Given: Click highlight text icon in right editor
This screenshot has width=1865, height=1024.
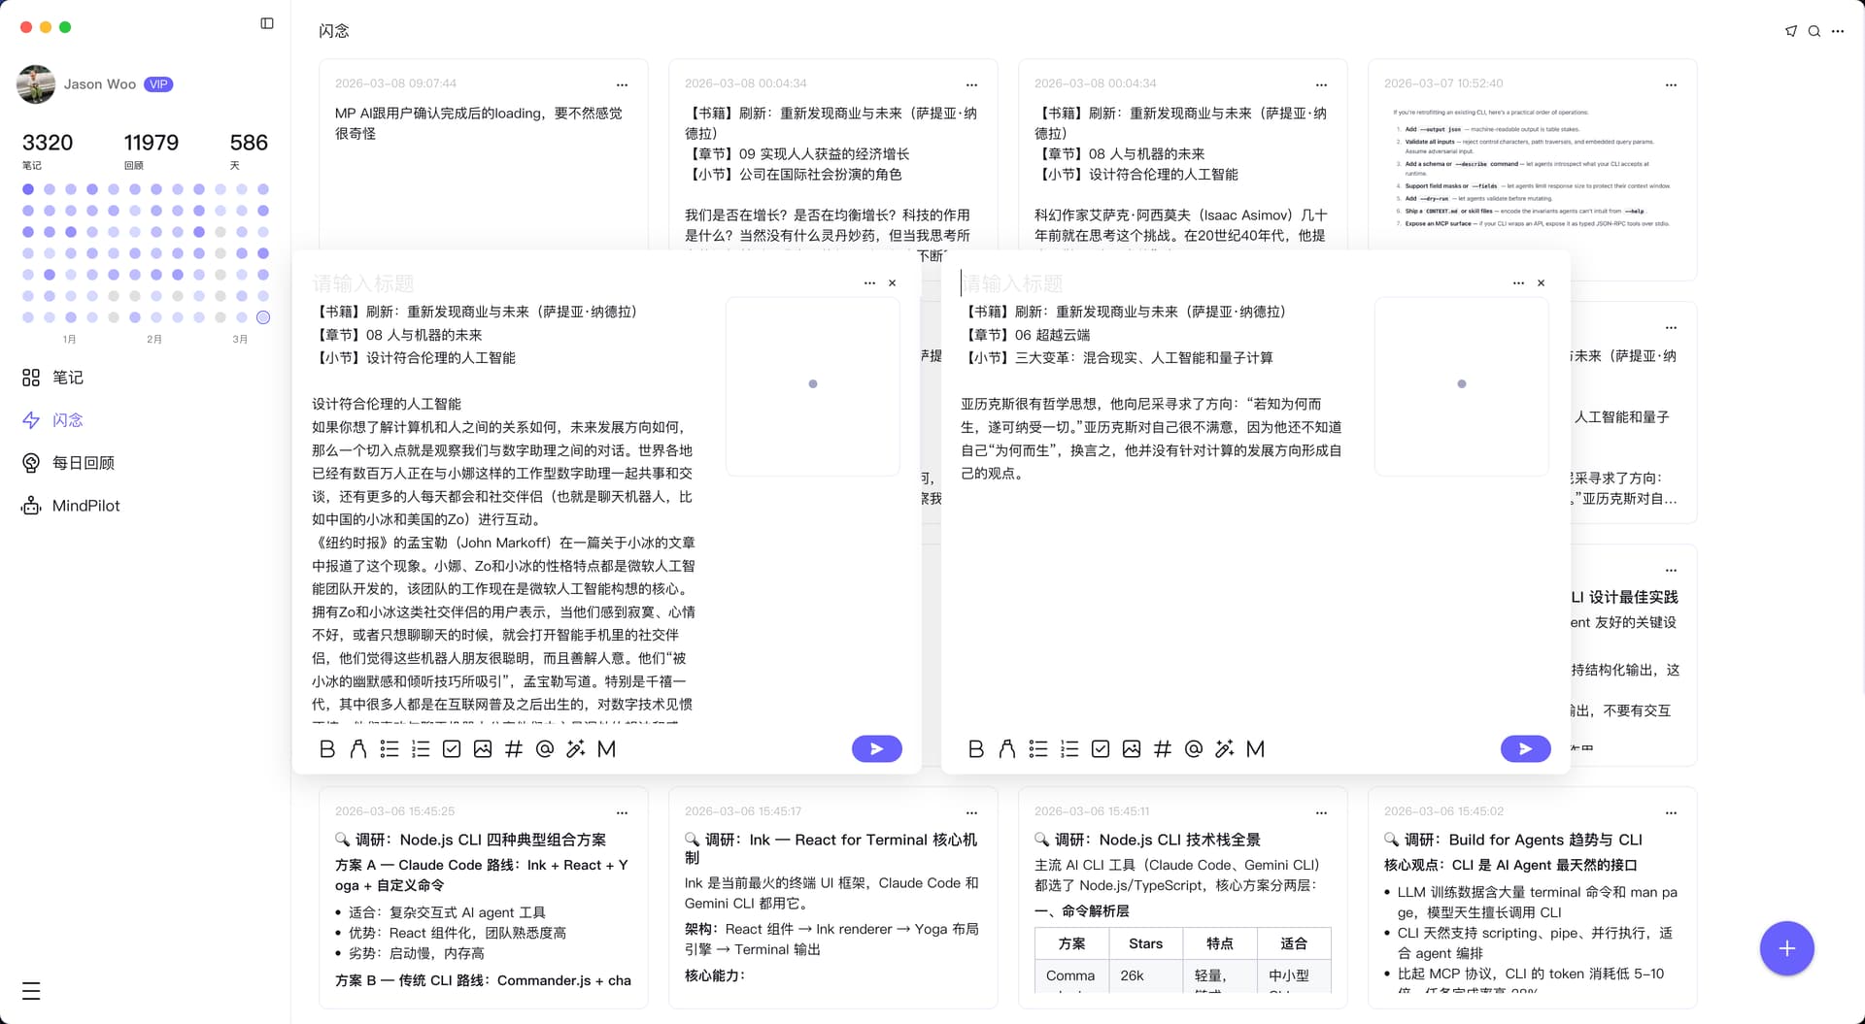Looking at the screenshot, I should [x=1007, y=749].
